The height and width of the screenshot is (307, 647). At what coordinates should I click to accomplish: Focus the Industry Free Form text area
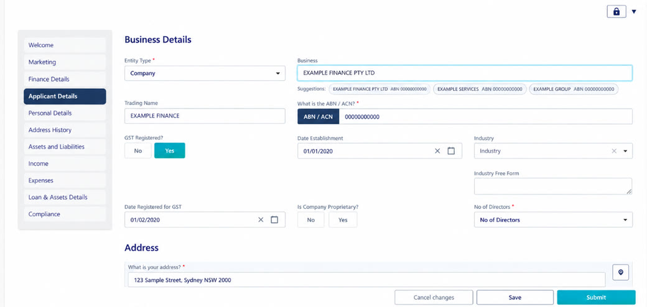click(x=553, y=186)
